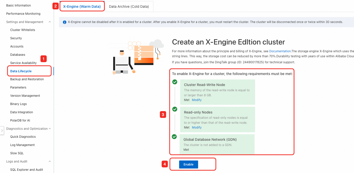This screenshot has height=173, width=354.
Task: Open the X-Engine Documentation link
Action: tap(280, 51)
